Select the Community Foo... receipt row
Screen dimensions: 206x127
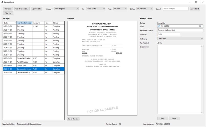point(34,69)
